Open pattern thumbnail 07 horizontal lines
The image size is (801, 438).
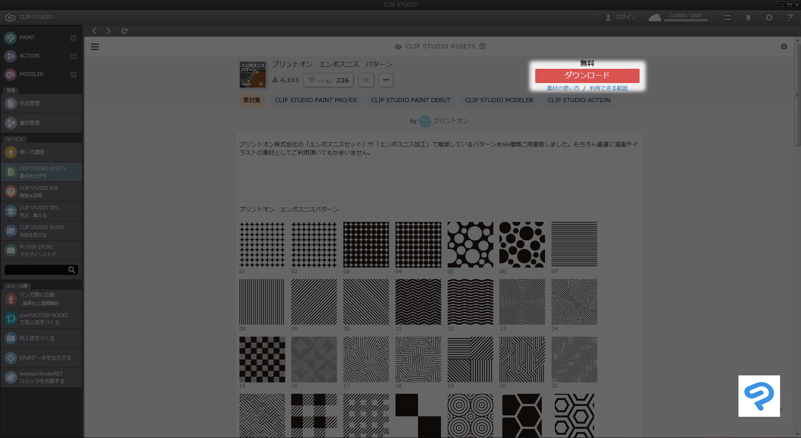pos(574,244)
